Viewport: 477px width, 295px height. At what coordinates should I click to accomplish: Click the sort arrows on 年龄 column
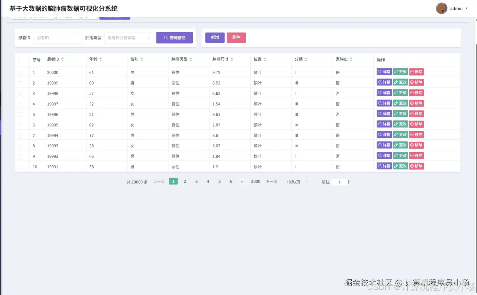(100, 59)
